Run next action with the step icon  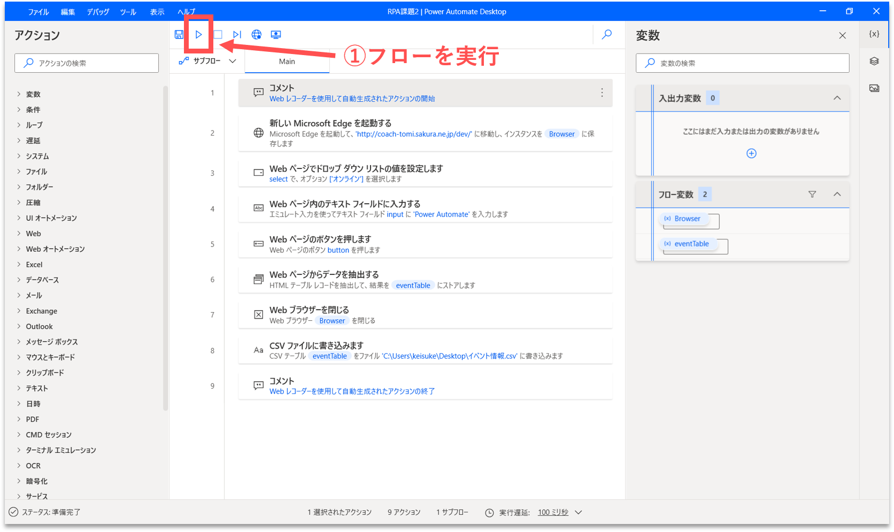coord(237,35)
